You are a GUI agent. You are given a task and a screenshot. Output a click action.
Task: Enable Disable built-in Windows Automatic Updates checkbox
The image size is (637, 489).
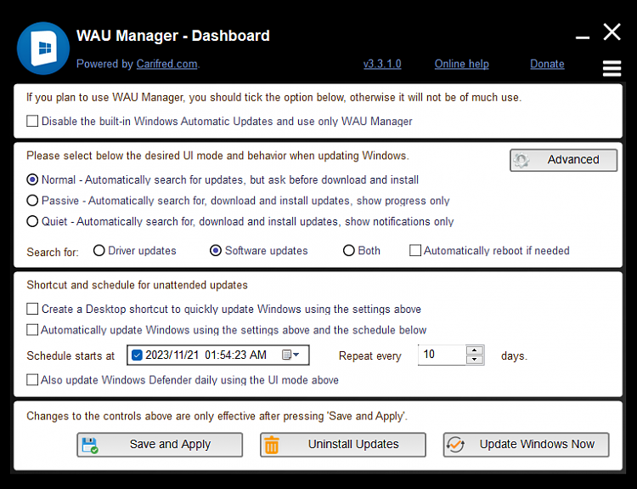(x=32, y=122)
